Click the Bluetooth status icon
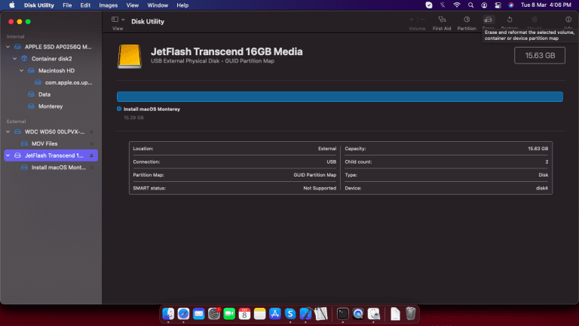579x326 pixels. click(x=443, y=5)
